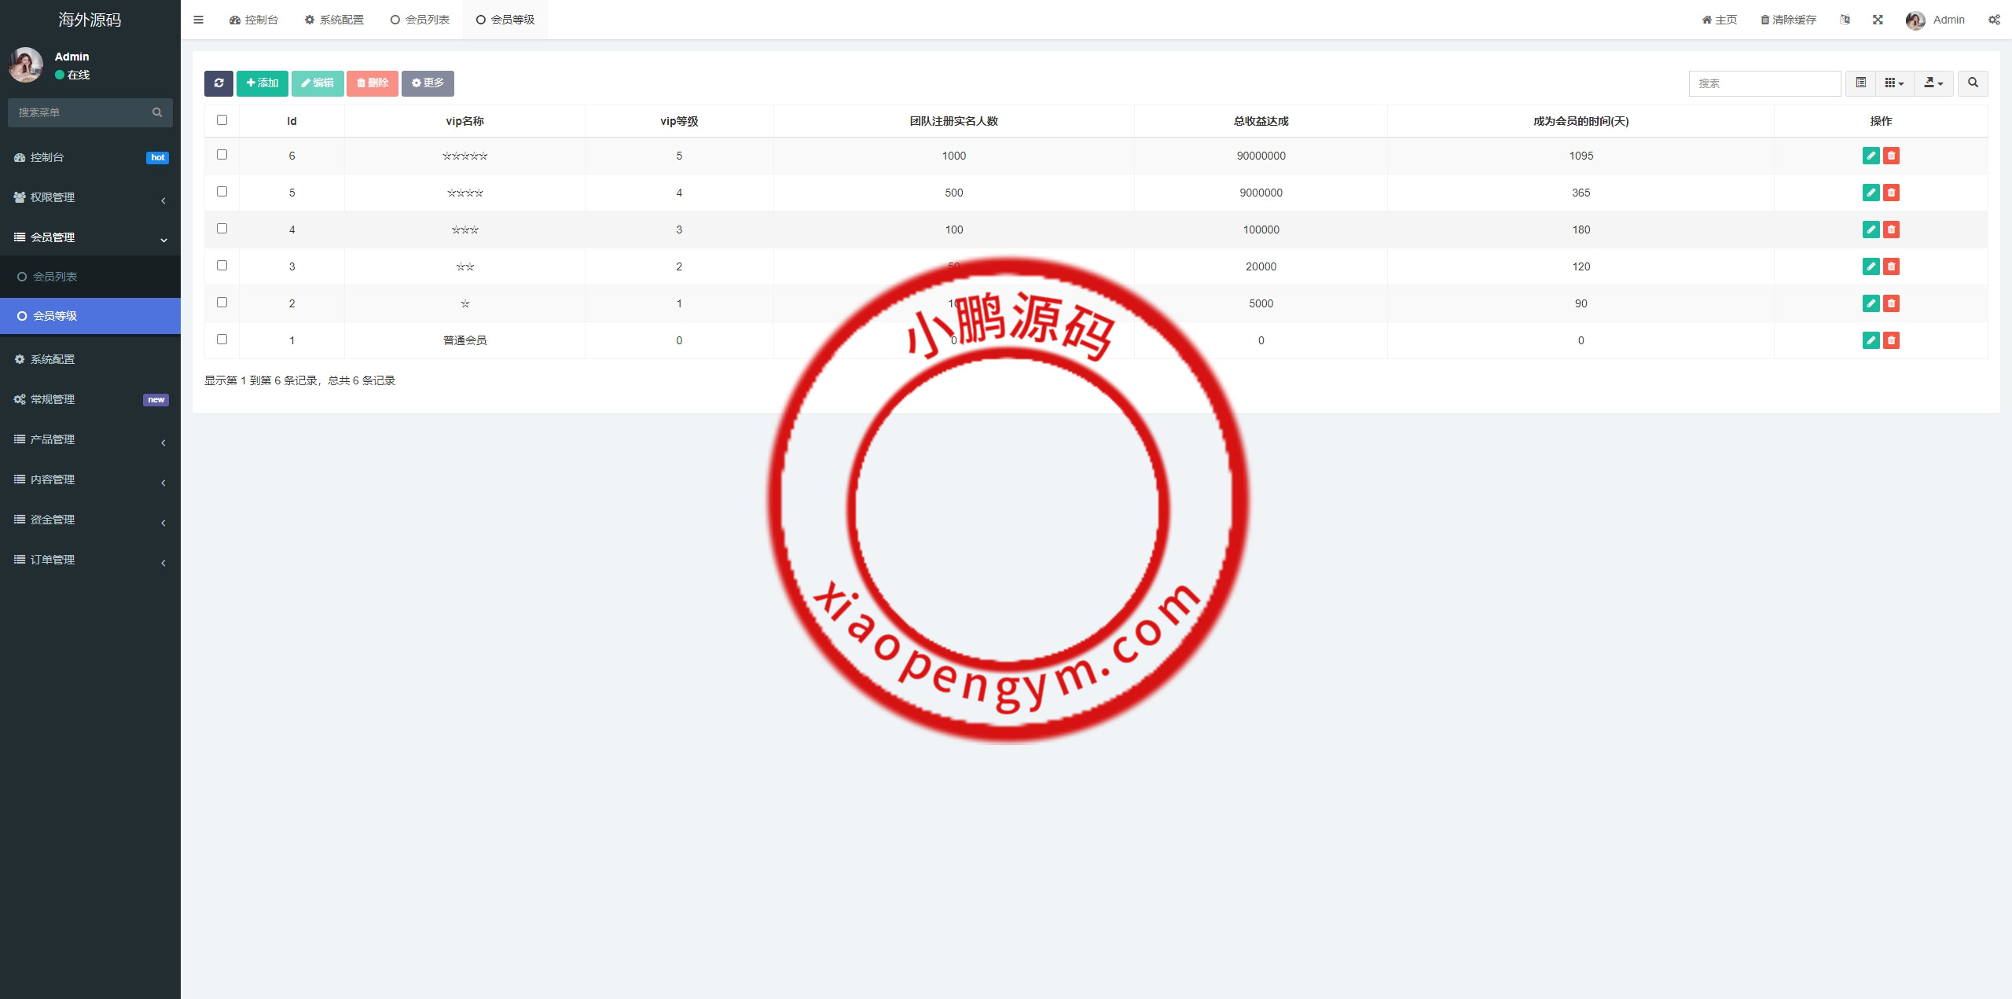Expand 权限管理 sidebar menu
Viewport: 2012px width, 999px height.
pos(90,197)
